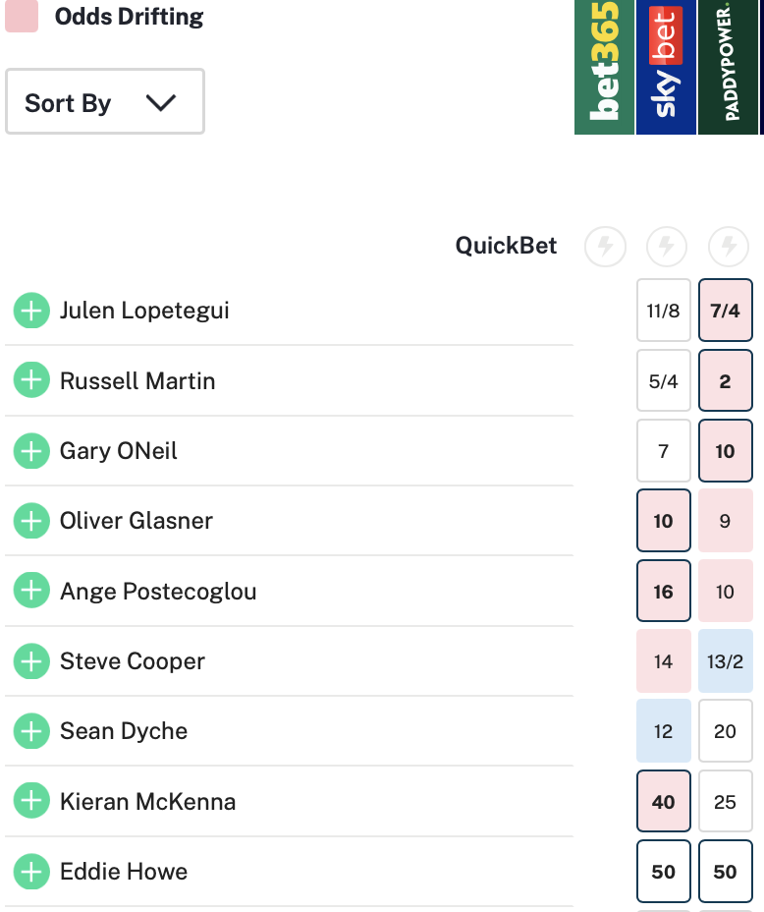
Task: Click the plus icon next to Sean Dyche
Action: pyautogui.click(x=31, y=731)
